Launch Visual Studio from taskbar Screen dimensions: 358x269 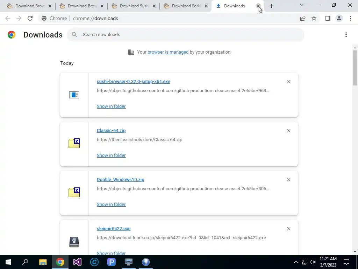(x=77, y=262)
